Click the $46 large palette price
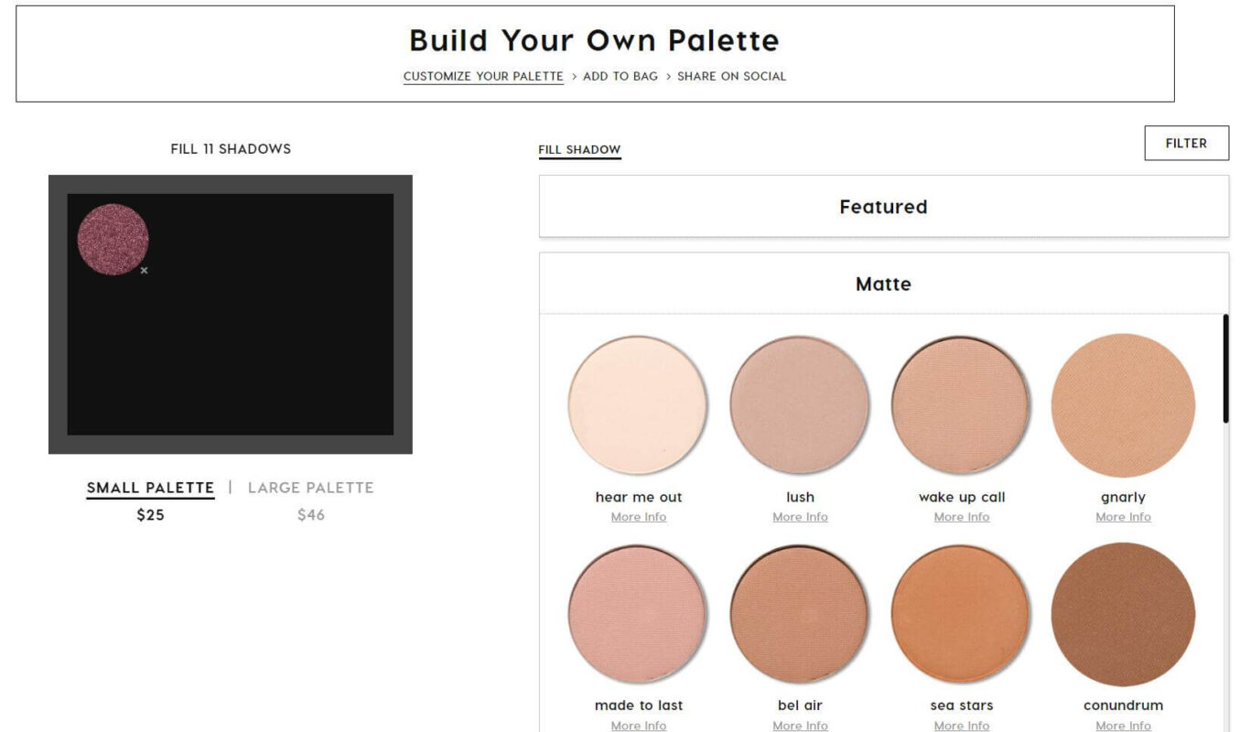1240x732 pixels. coord(310,515)
